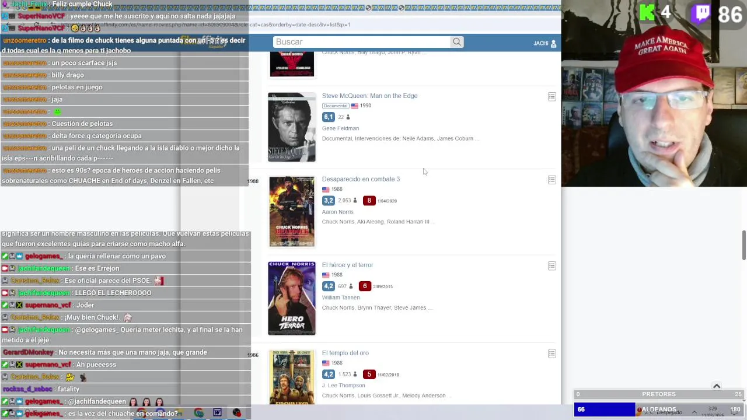Open Steve McQueen: Man on the Edge title
This screenshot has height=420, width=747.
pos(369,96)
